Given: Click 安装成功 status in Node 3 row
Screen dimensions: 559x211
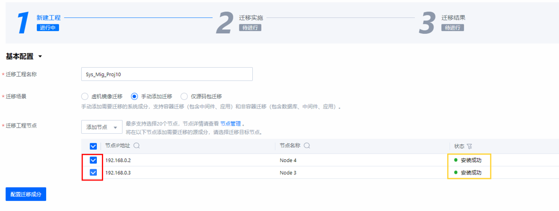Looking at the screenshot, I should pos(471,173).
